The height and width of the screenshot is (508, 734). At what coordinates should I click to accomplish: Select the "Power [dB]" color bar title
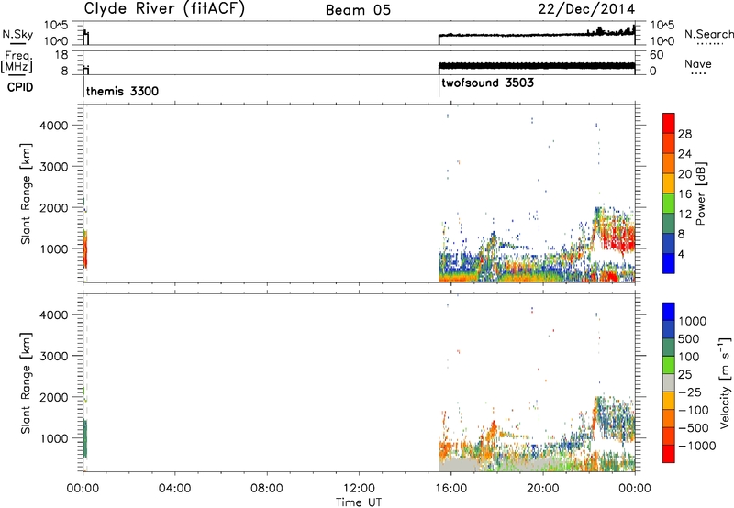[x=701, y=193]
